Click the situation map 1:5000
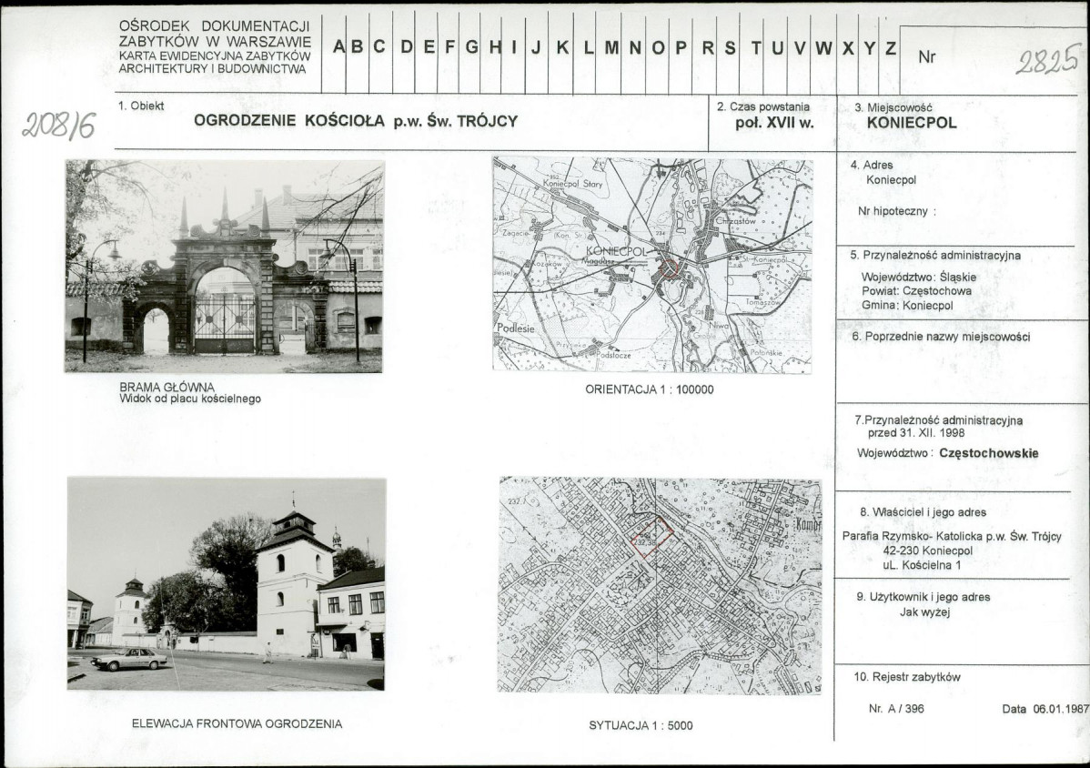The image size is (1090, 768). click(x=660, y=585)
